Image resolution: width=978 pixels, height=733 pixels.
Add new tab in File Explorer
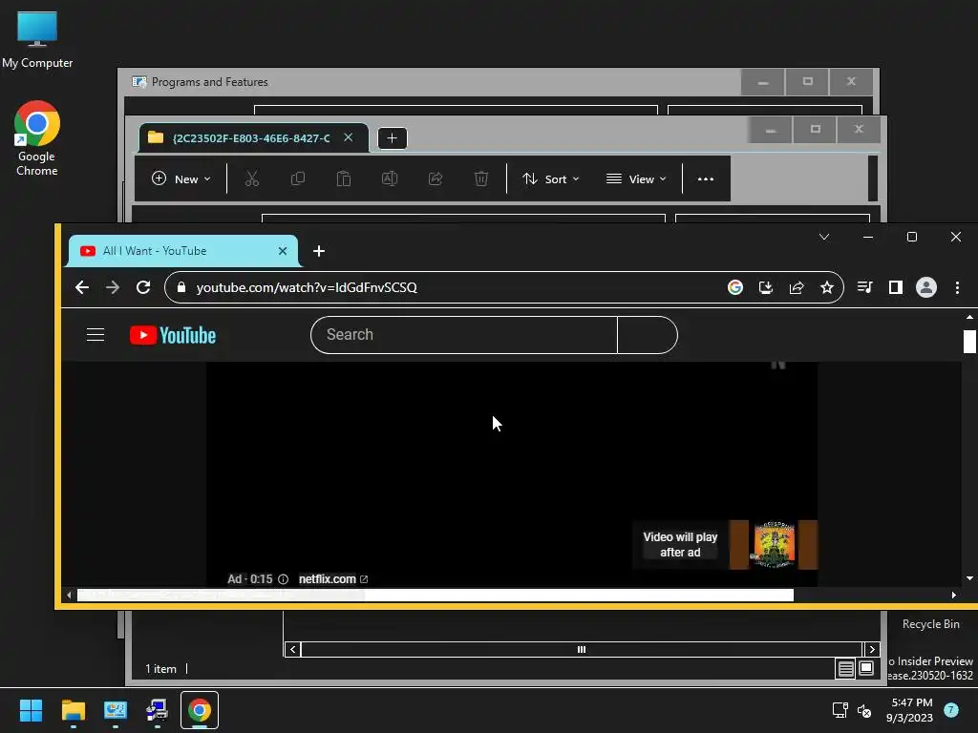pos(393,137)
